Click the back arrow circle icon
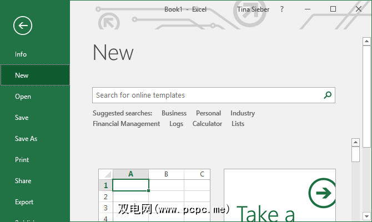Screen dimensions: 372x222 (x=23, y=26)
